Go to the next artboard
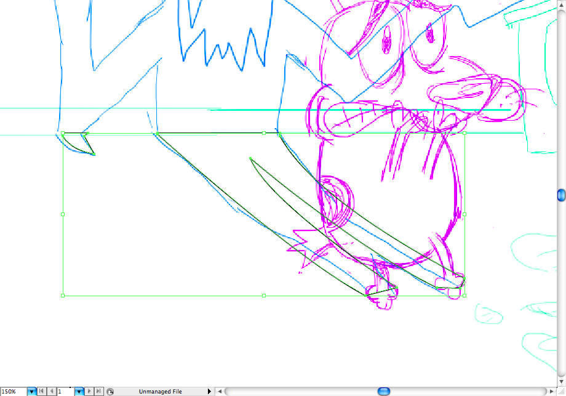The image size is (566, 396). coord(89,391)
